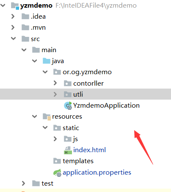Click the Spring Boot YzmdemoApplication class icon
Image resolution: width=171 pixels, height=192 pixels.
(x=68, y=106)
